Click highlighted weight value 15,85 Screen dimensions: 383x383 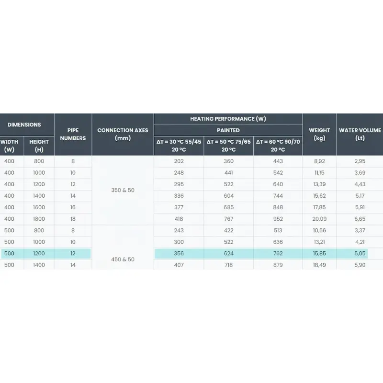(x=319, y=254)
